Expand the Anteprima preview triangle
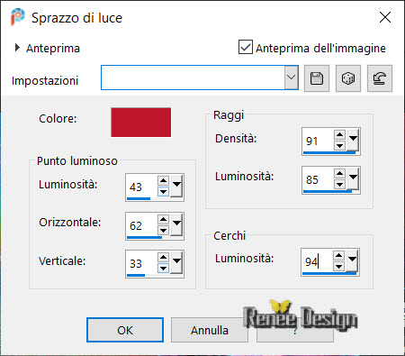405x356 pixels. 17,48
